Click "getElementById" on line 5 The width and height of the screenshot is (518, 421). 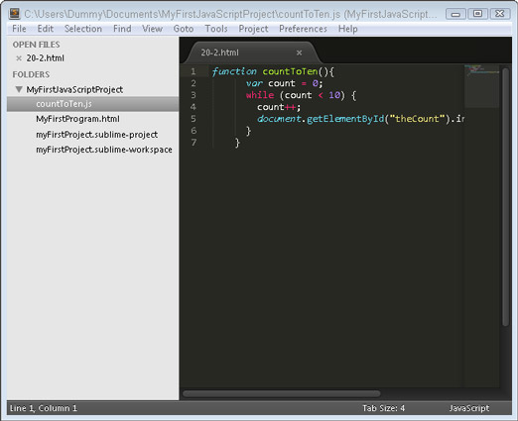tap(345, 119)
